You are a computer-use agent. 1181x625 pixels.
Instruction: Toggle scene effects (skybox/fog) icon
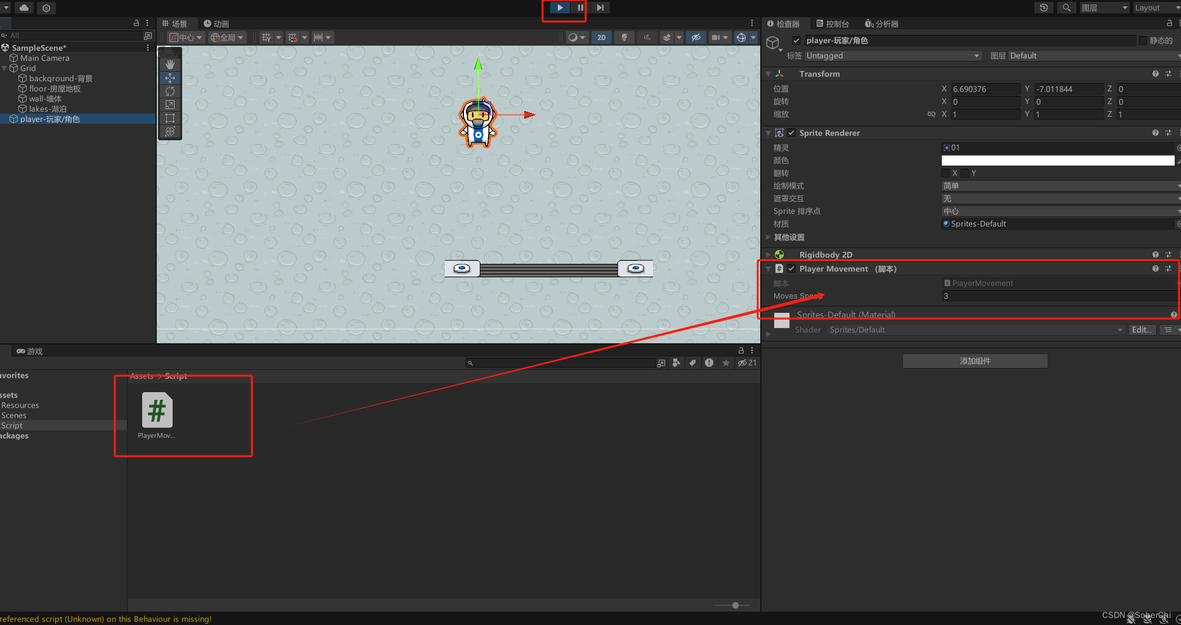pos(667,37)
